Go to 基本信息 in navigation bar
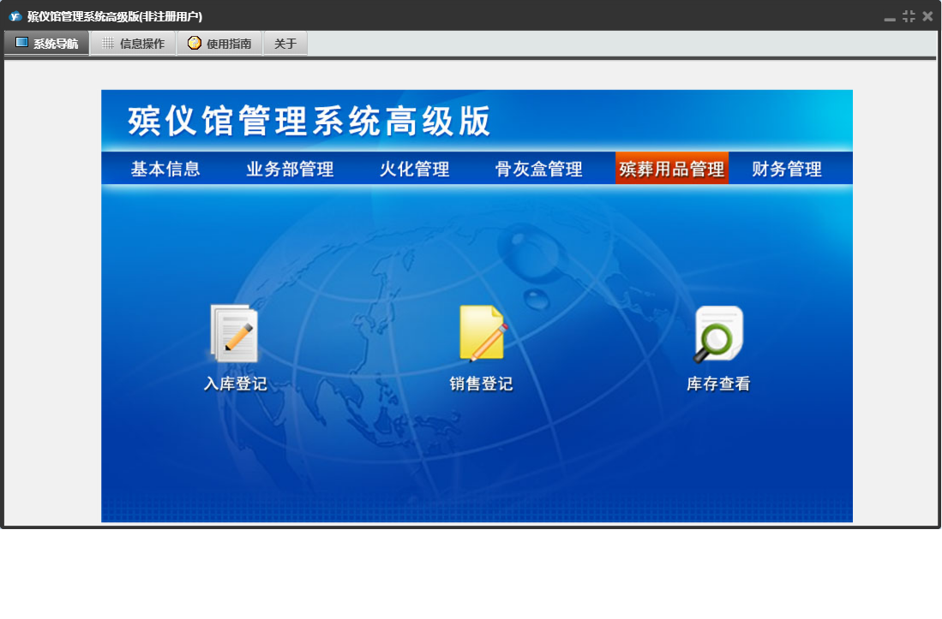The image size is (942, 619). click(x=165, y=170)
